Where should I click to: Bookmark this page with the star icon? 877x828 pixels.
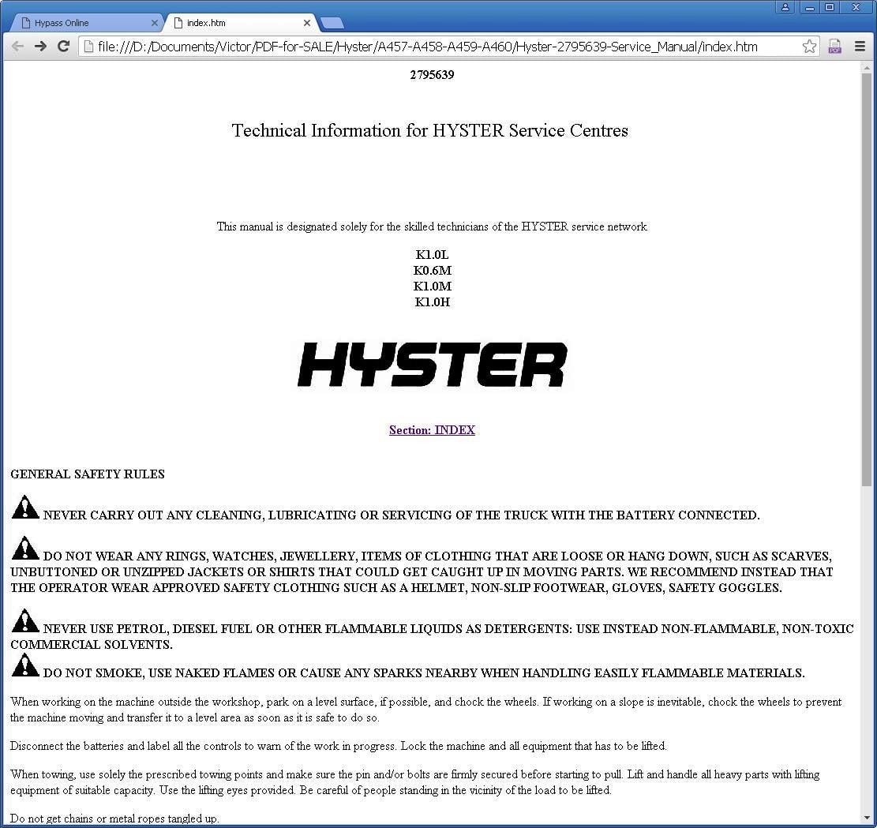pyautogui.click(x=809, y=47)
